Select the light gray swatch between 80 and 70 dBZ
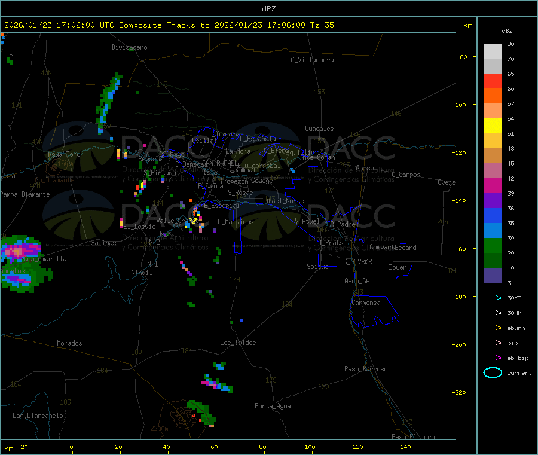This screenshot has height=455, width=538. pyautogui.click(x=493, y=51)
